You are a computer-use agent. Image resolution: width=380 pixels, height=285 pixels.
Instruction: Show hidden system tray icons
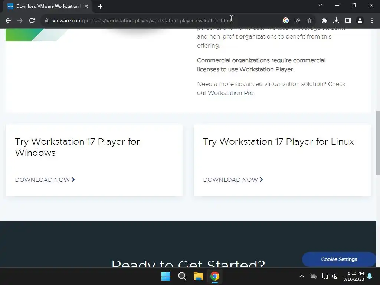(302, 276)
